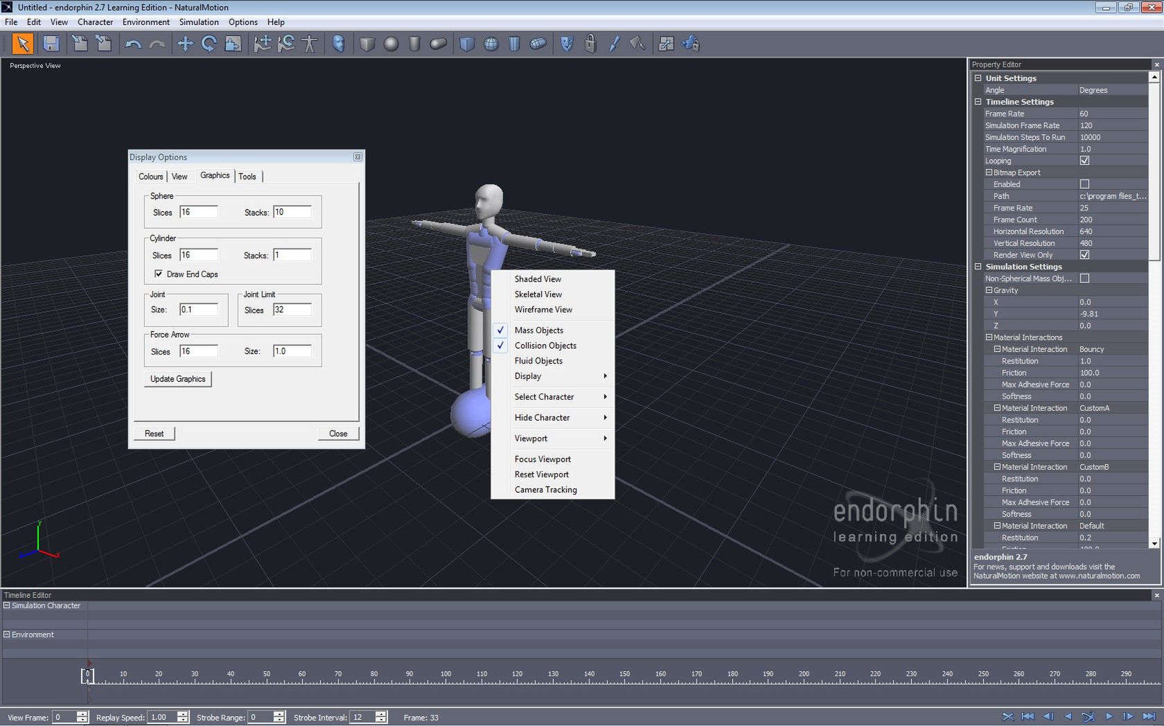This screenshot has width=1164, height=726.
Task: Create a blue capsule collision object
Action: click(538, 44)
